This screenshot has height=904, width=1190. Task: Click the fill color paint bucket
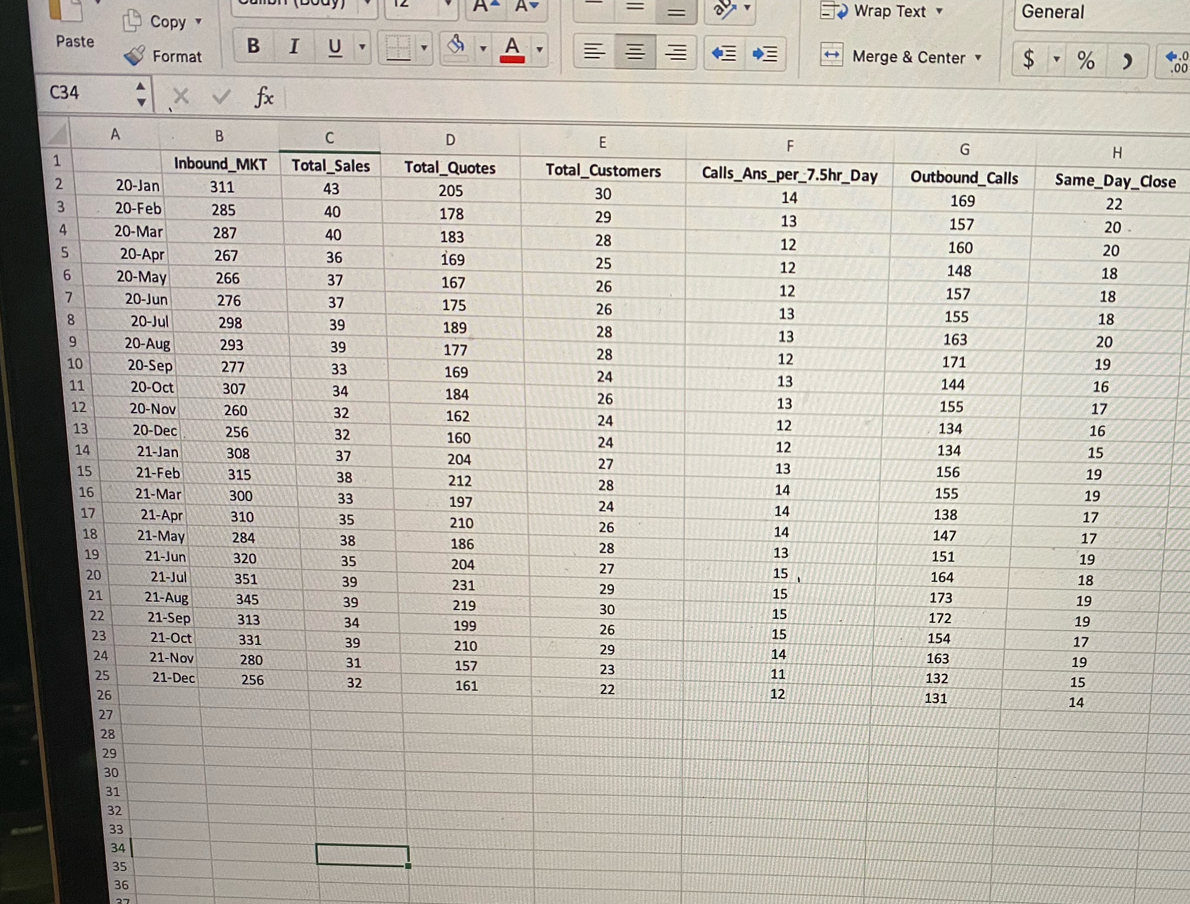coord(456,45)
